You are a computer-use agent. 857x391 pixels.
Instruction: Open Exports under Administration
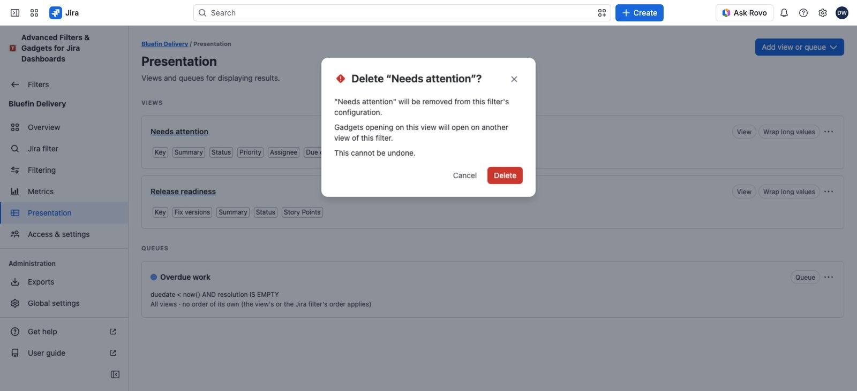pos(64,282)
